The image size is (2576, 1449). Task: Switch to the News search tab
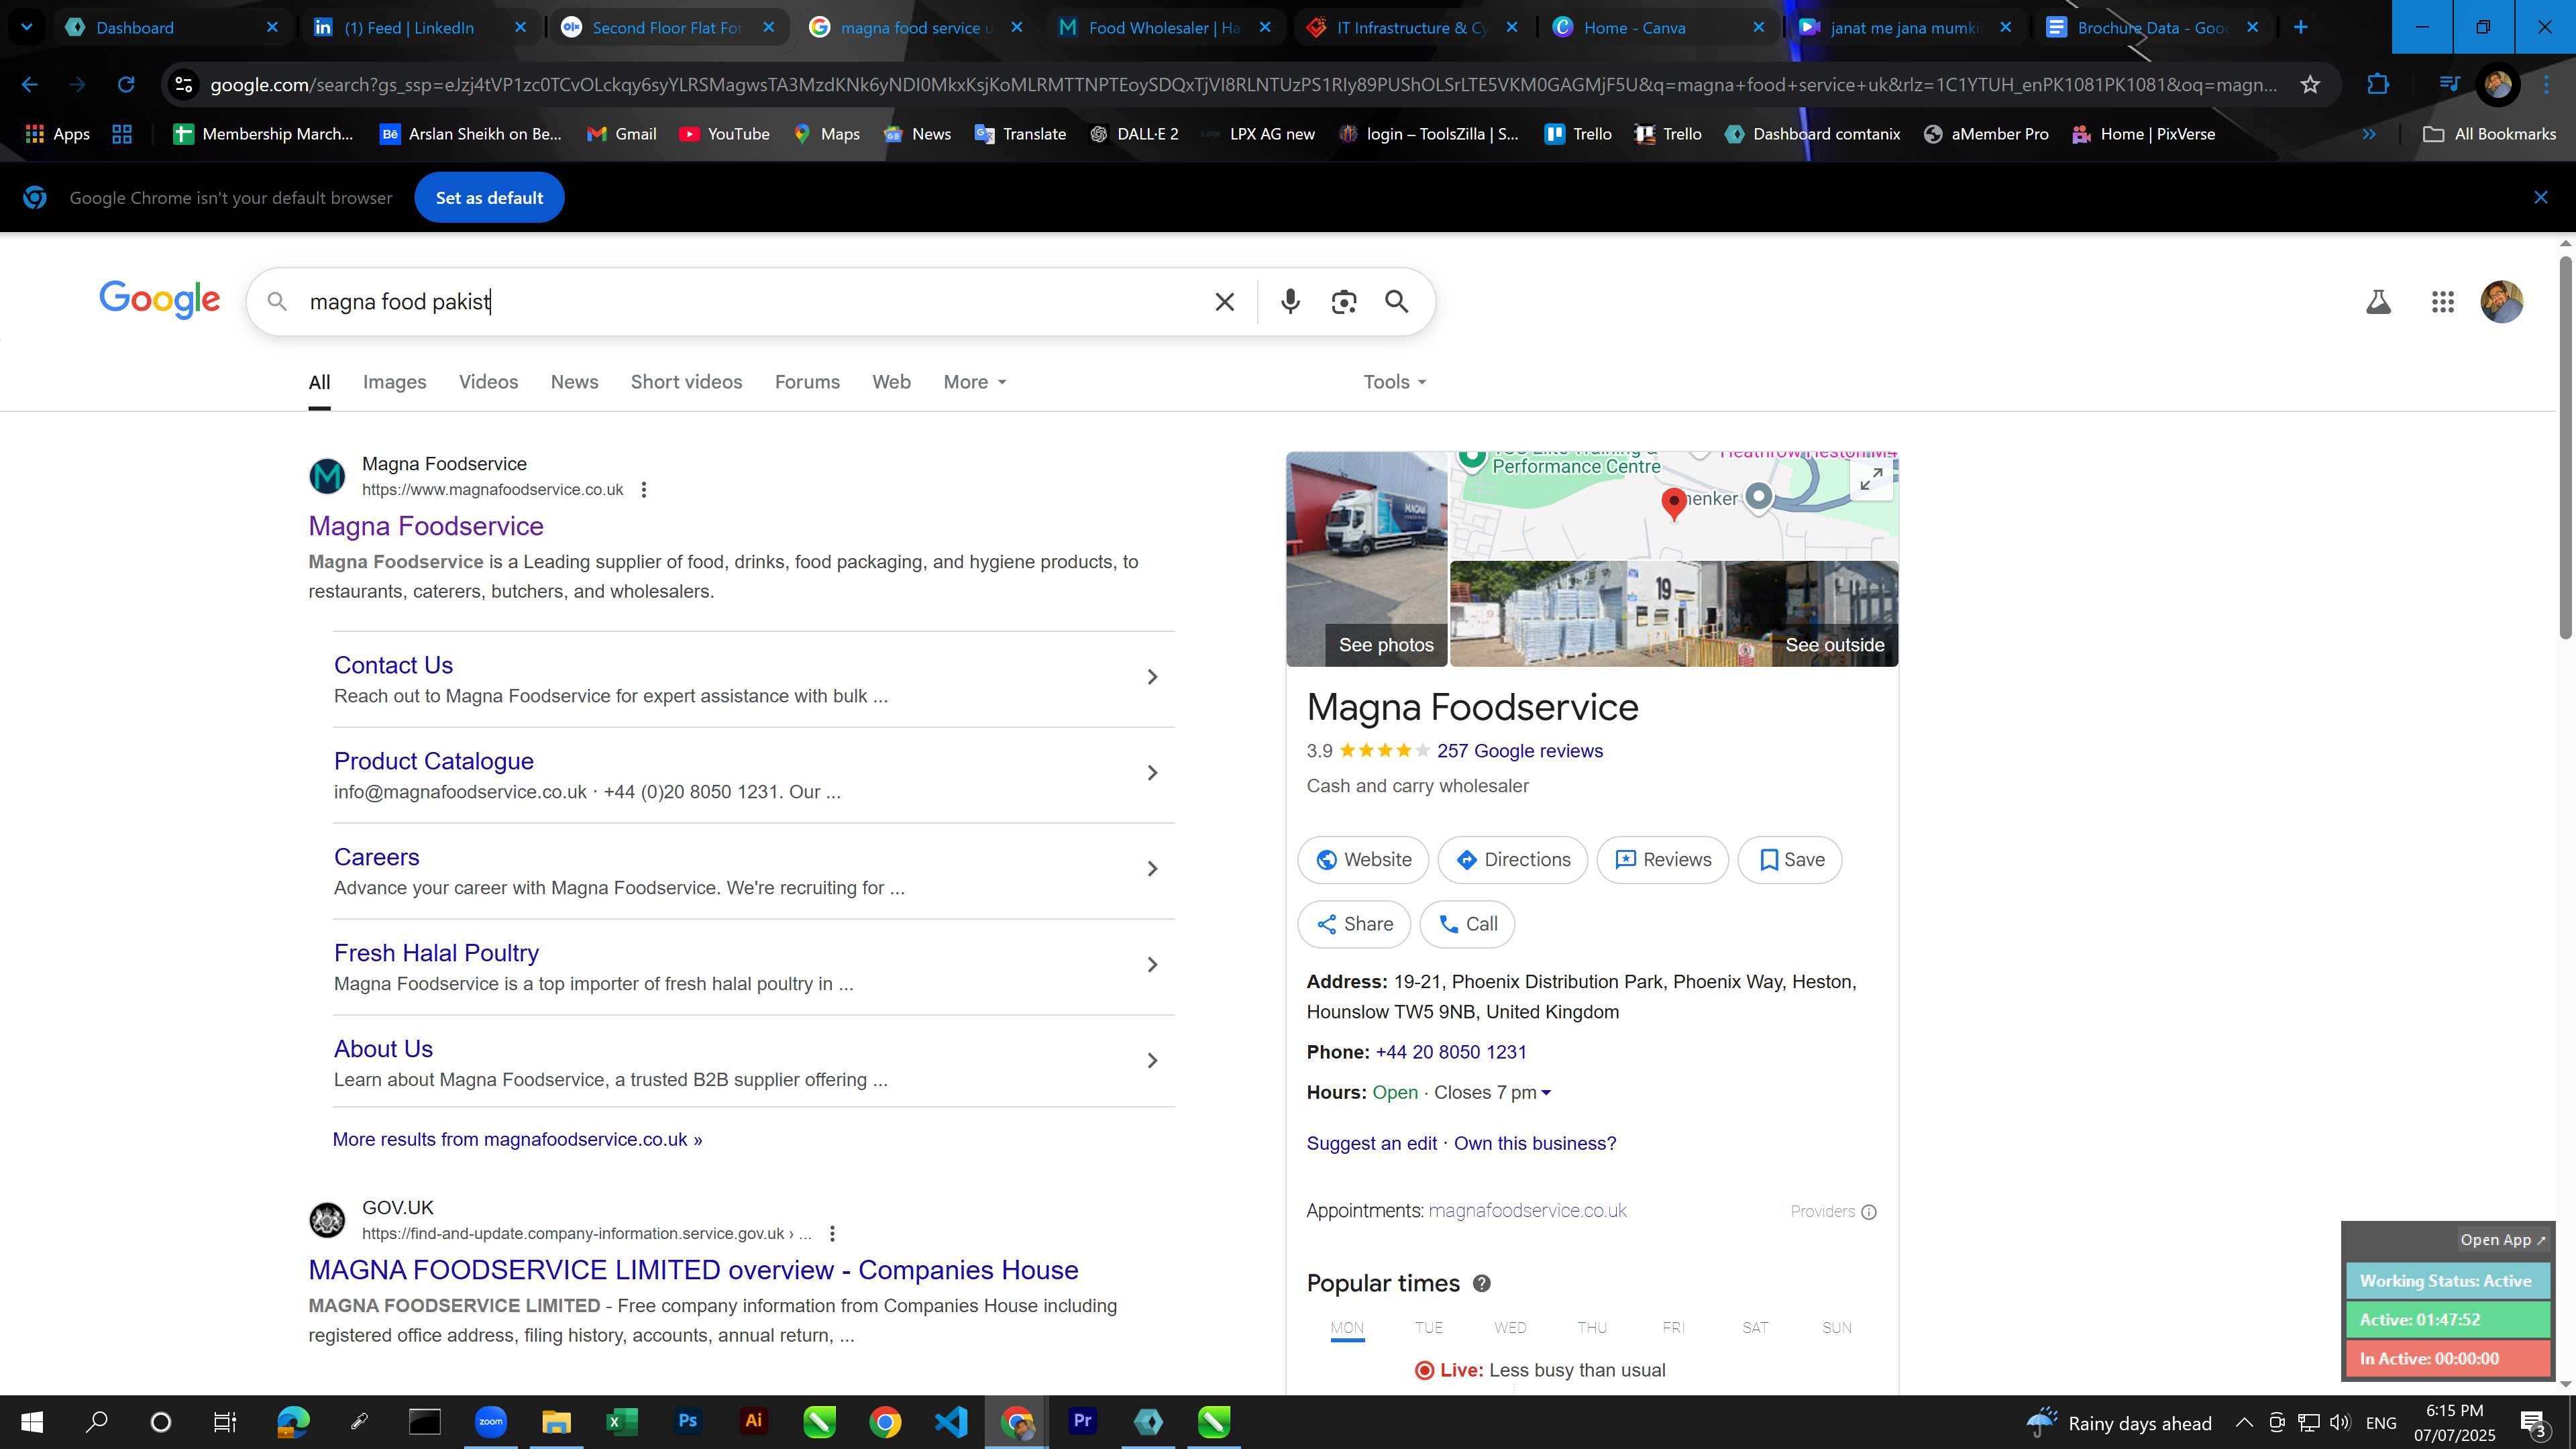pyautogui.click(x=574, y=382)
